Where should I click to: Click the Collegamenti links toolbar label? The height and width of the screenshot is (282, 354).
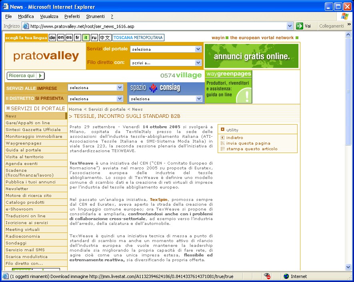pyautogui.click(x=332, y=26)
